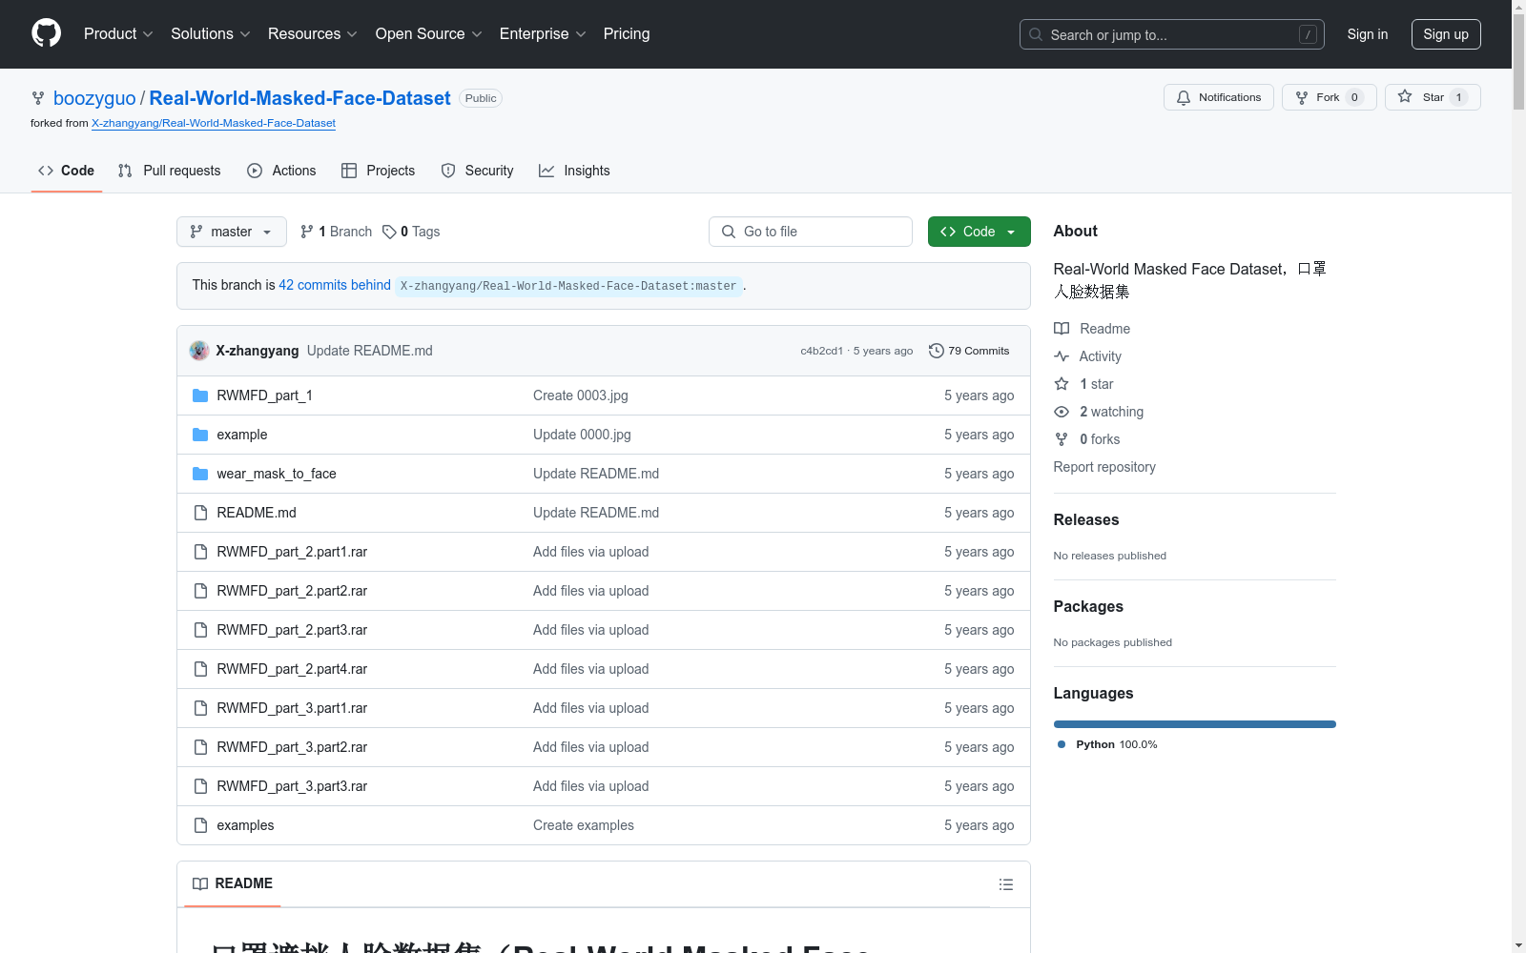The height and width of the screenshot is (953, 1526).
Task: Open the RWMFD_part_1 folder icon
Action: (200, 395)
